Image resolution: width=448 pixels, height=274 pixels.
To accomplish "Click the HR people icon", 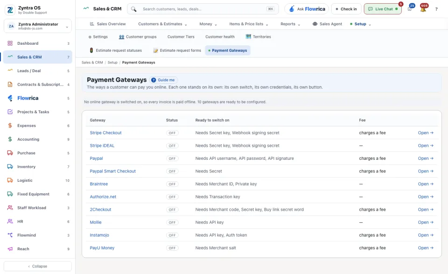I will 10,221.
